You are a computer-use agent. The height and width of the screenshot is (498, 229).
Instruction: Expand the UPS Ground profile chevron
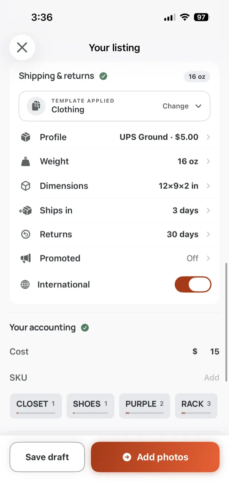[x=208, y=137]
